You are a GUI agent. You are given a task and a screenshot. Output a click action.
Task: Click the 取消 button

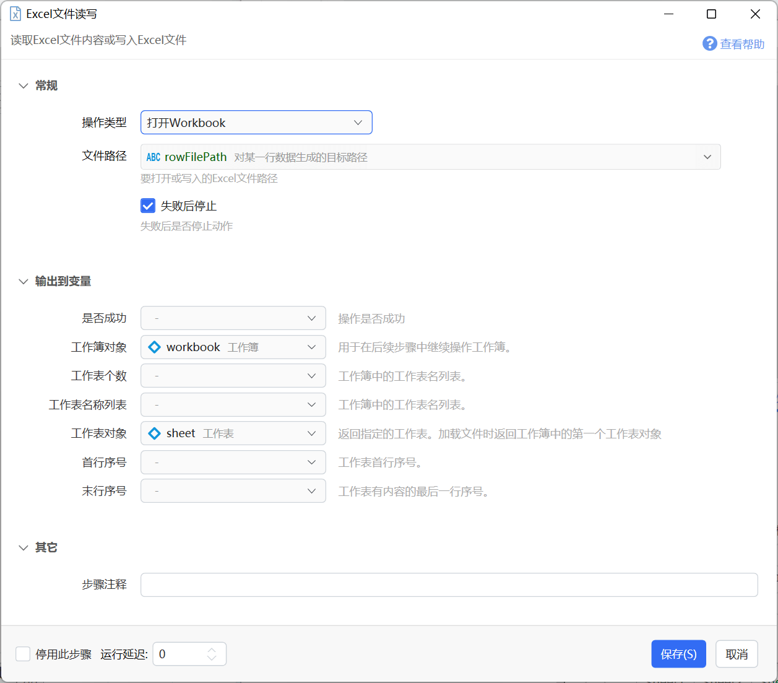click(737, 654)
